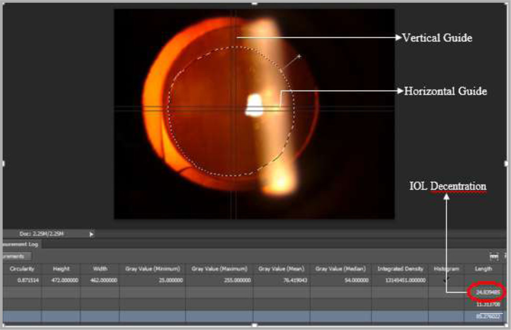Select the Height column header
Screen dimensions: 511x330
click(61, 269)
